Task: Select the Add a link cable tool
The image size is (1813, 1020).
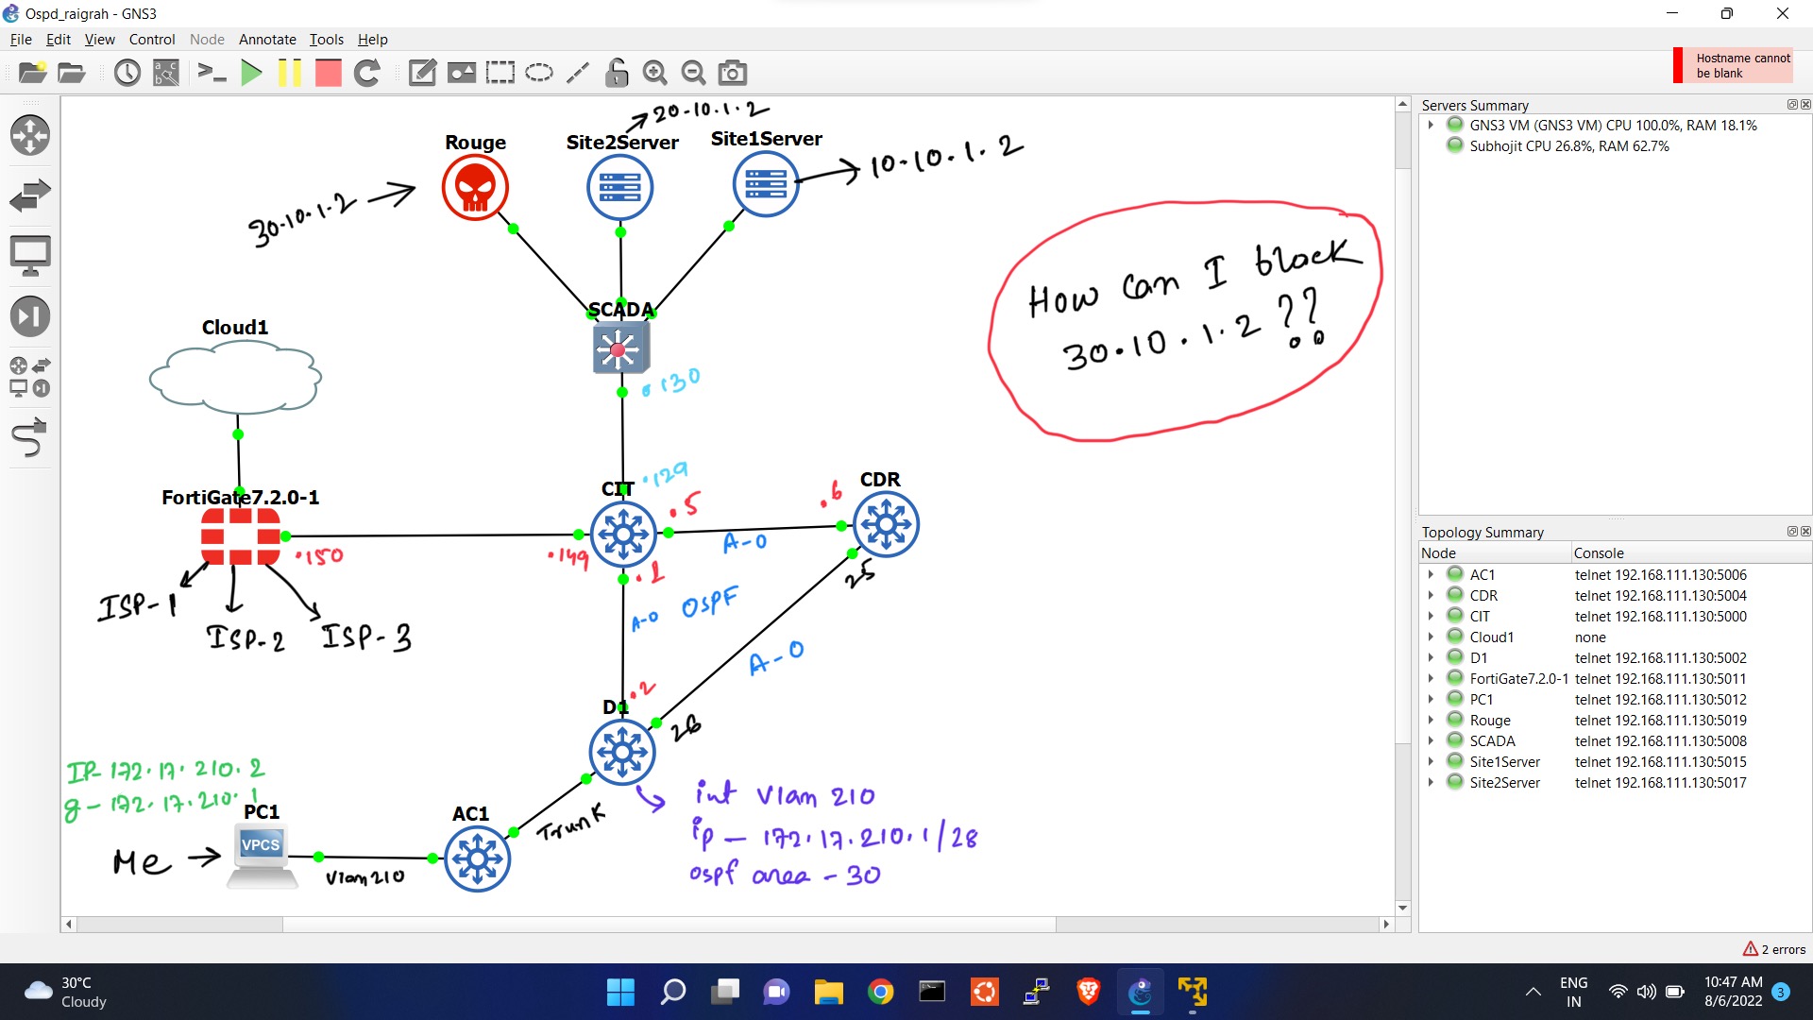Action: (x=30, y=439)
